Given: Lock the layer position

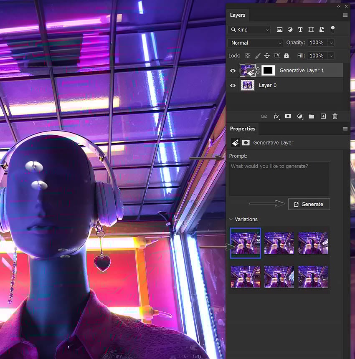Looking at the screenshot, I should click(x=267, y=56).
